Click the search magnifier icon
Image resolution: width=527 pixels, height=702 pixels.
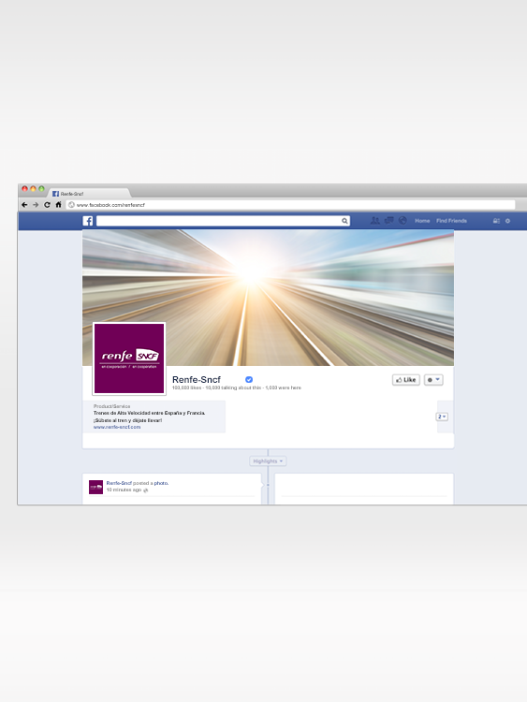click(x=344, y=221)
